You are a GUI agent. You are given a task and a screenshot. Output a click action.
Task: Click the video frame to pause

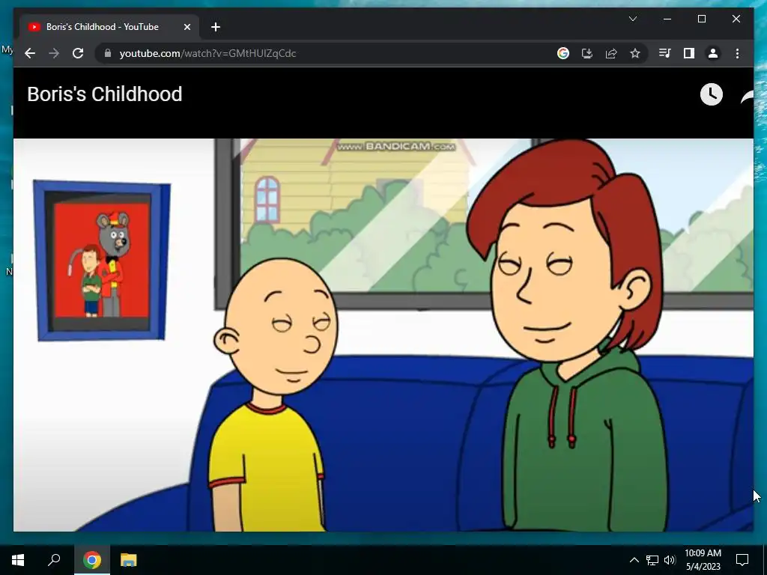click(x=383, y=335)
